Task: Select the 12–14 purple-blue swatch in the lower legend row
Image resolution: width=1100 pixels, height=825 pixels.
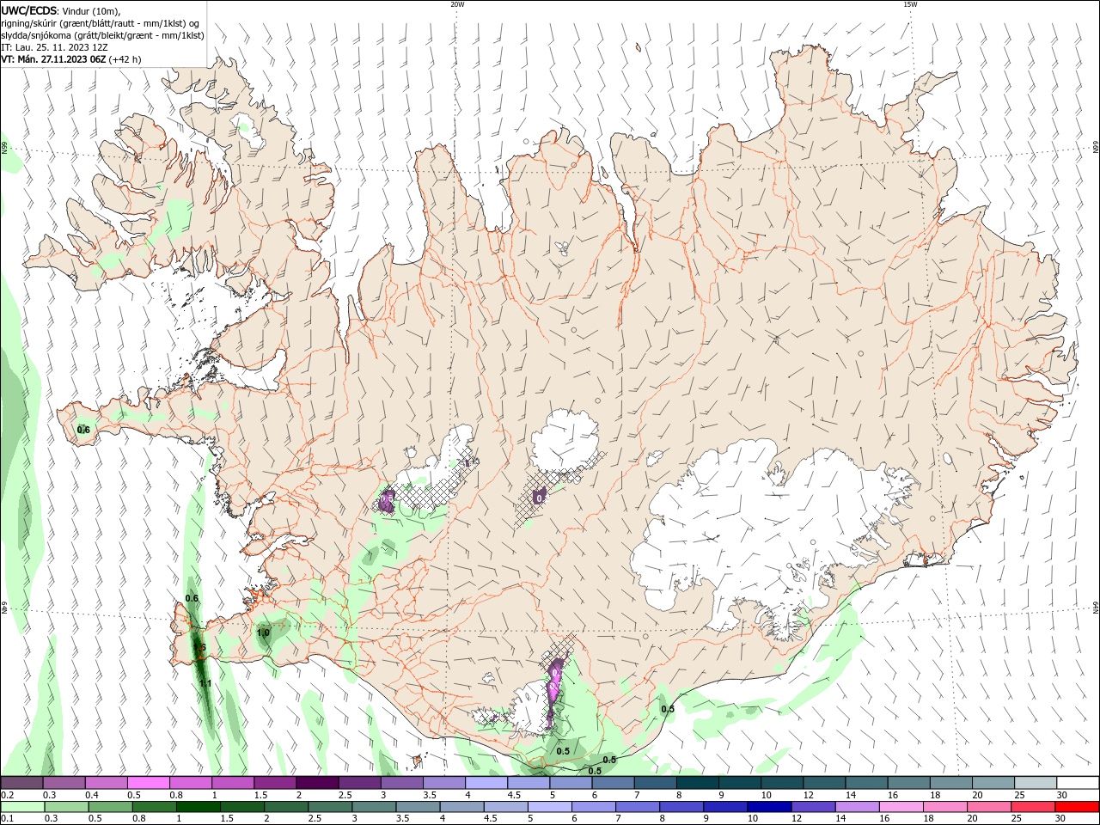Action: point(813,807)
